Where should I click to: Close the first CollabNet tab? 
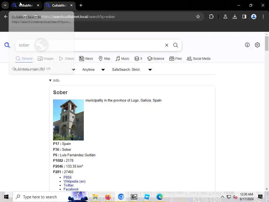point(38,5)
